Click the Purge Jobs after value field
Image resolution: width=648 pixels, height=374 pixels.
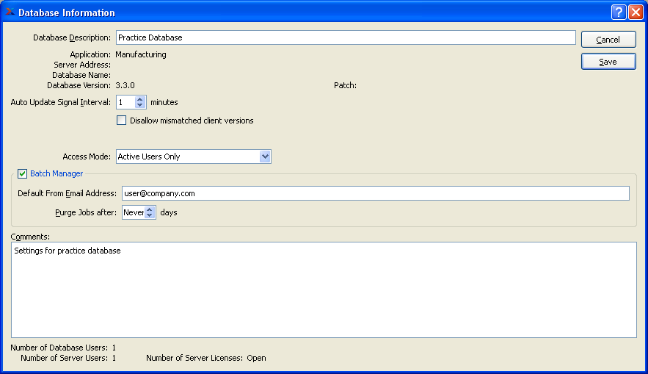pos(134,212)
